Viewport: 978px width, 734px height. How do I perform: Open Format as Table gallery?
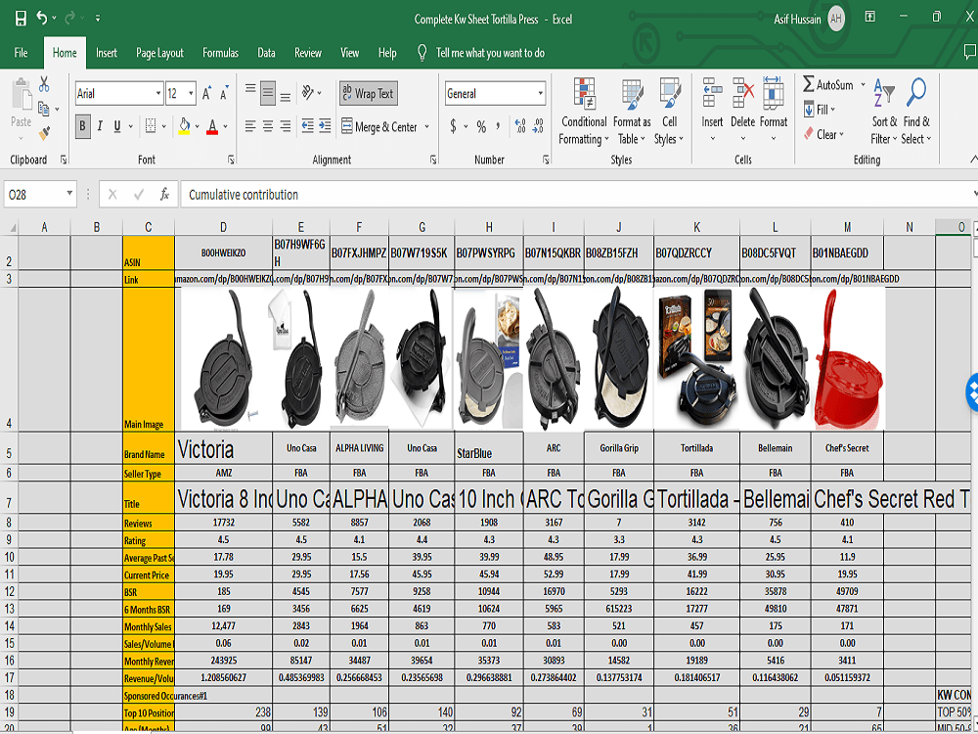click(632, 112)
